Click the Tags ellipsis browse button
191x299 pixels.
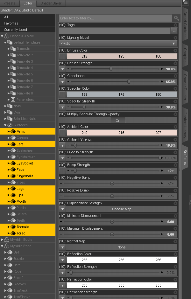coord(174,31)
